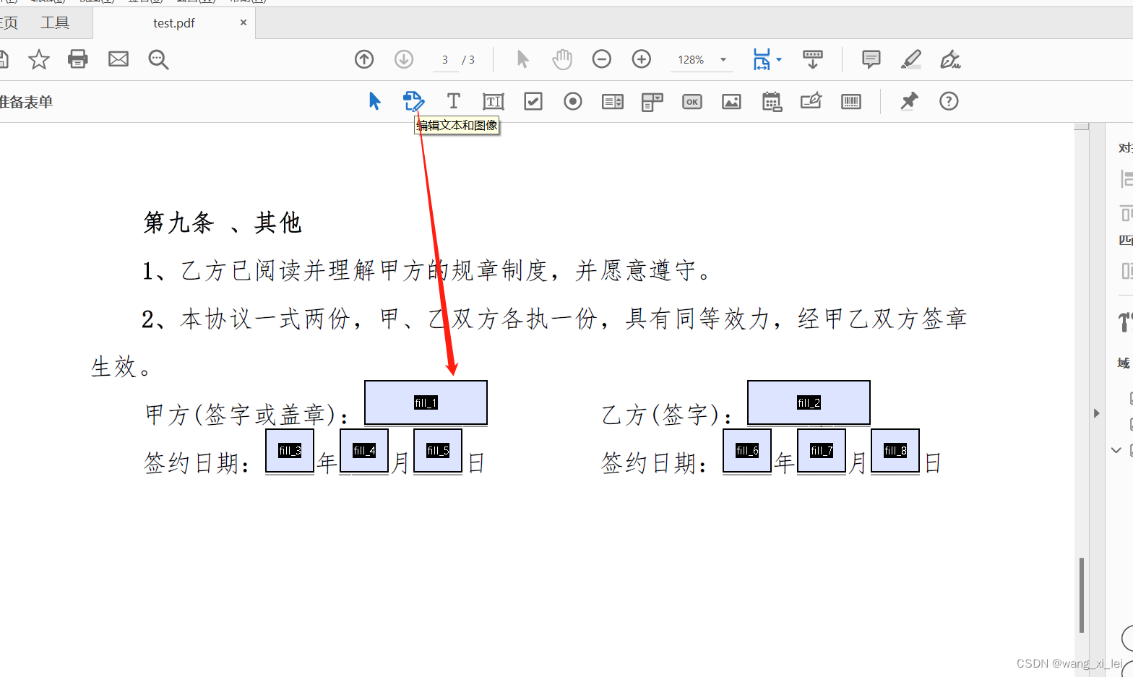The image size is (1133, 677).
Task: Open the 工具 tab
Action: (55, 23)
